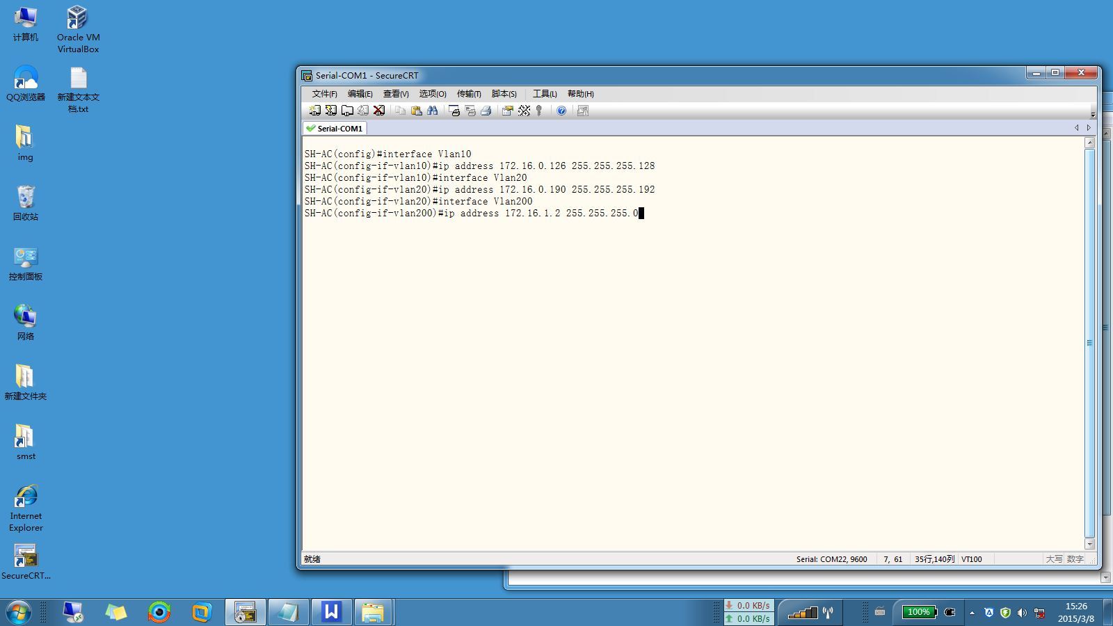The width and height of the screenshot is (1113, 626).
Task: Open the 文件(F) menu
Action: coord(324,94)
